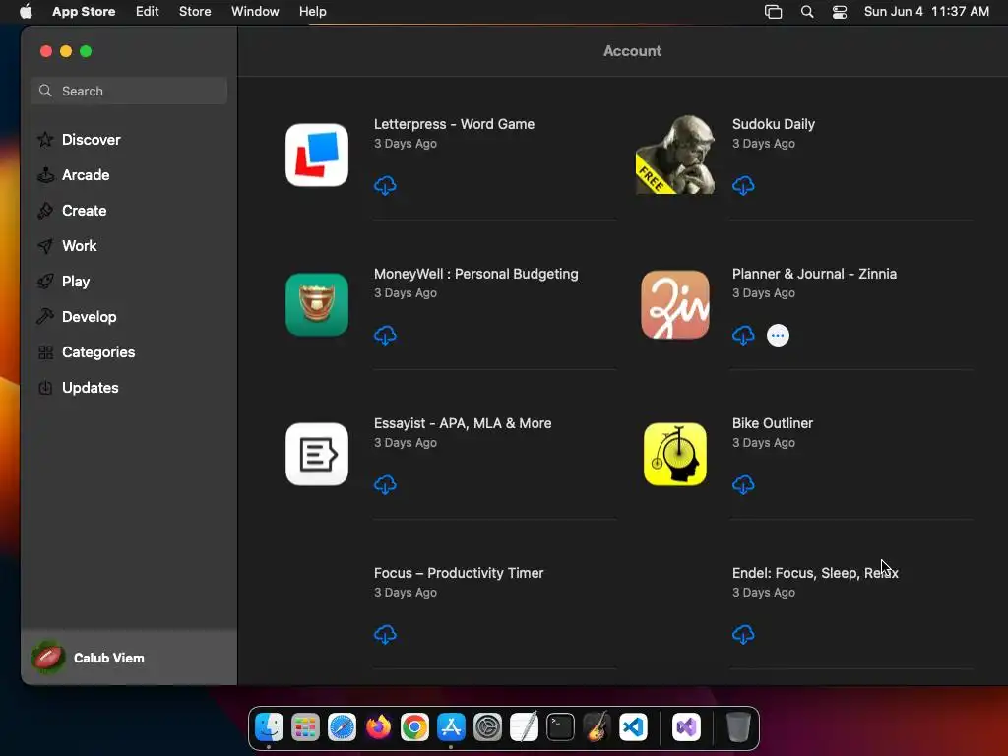Click Focus – Productivity Timer title

tap(459, 573)
